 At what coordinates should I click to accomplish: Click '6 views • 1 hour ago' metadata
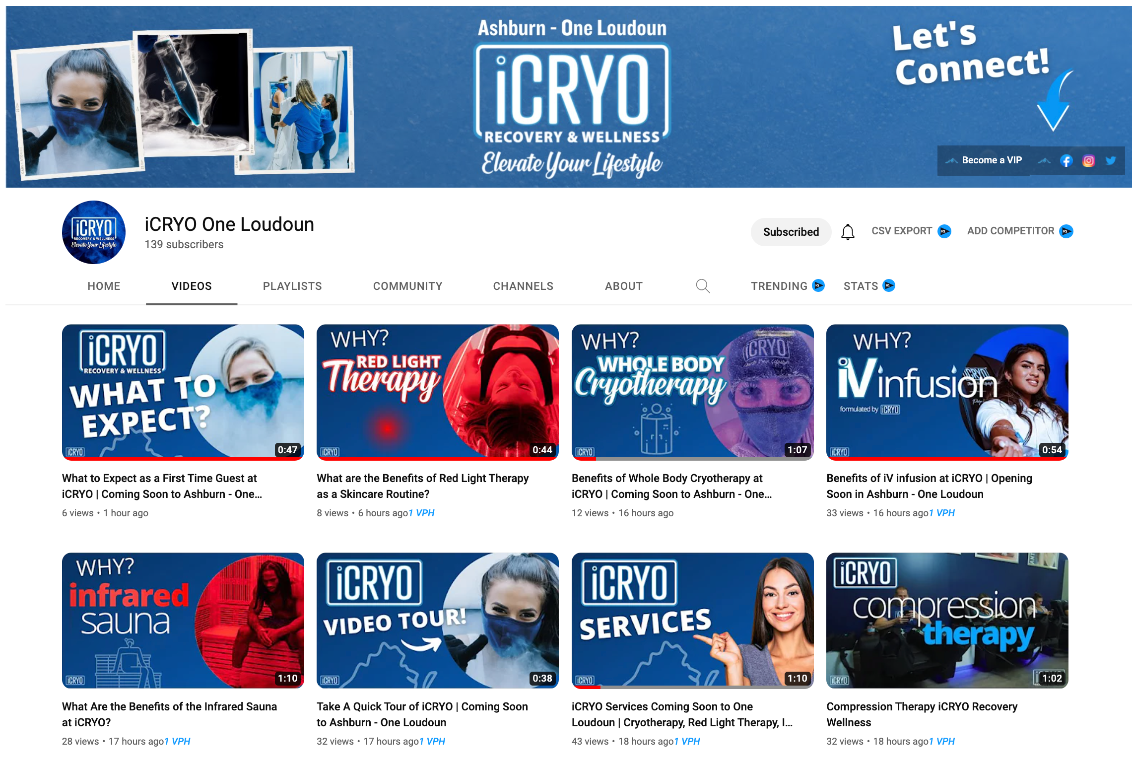click(105, 513)
